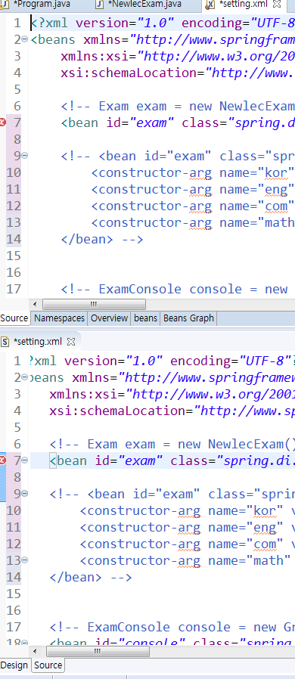Viewport: 295px width, 679px height.
Task: Close the top setting.xml editor tab
Action: point(278,5)
